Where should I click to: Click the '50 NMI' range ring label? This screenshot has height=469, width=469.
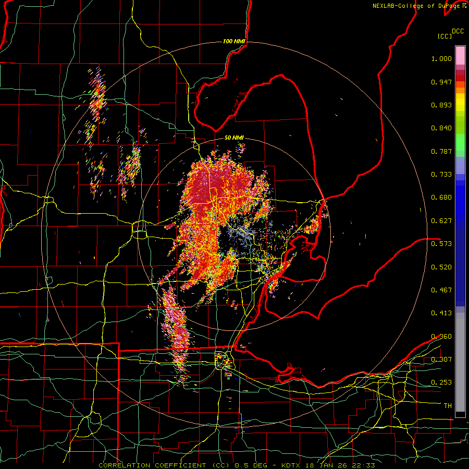(234, 138)
